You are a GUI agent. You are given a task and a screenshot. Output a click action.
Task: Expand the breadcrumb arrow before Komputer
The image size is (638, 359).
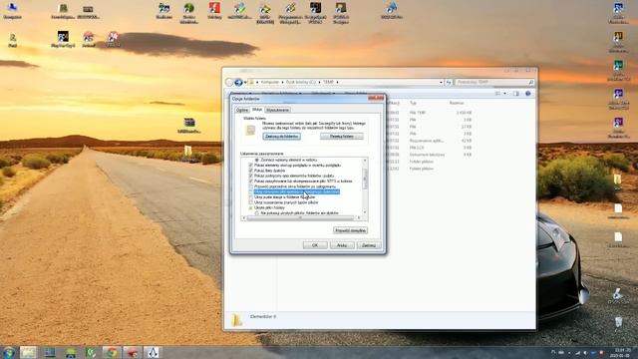coord(257,82)
